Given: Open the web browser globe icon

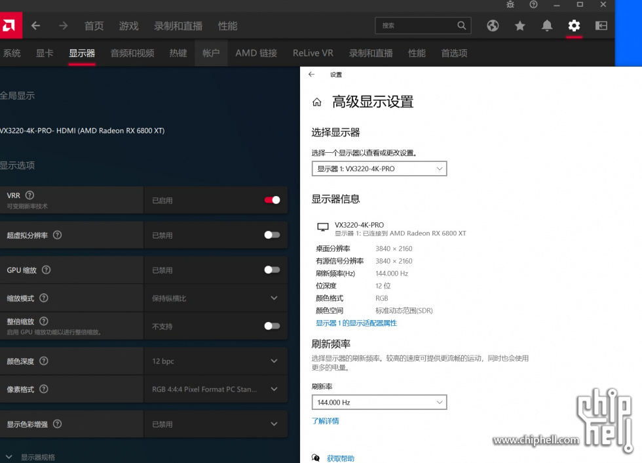Looking at the screenshot, I should click(493, 26).
